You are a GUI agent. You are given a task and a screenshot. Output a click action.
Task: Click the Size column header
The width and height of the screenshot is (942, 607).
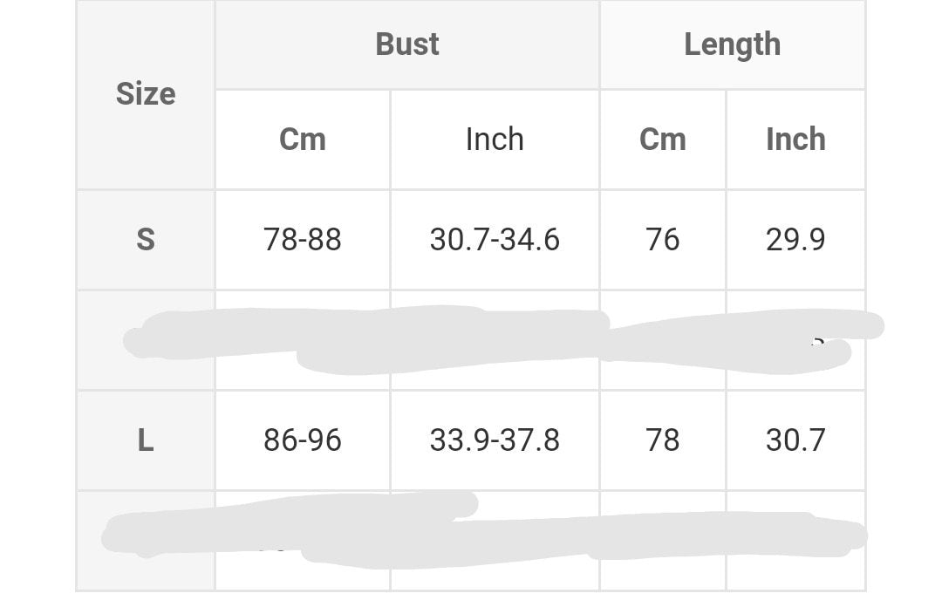coord(146,94)
